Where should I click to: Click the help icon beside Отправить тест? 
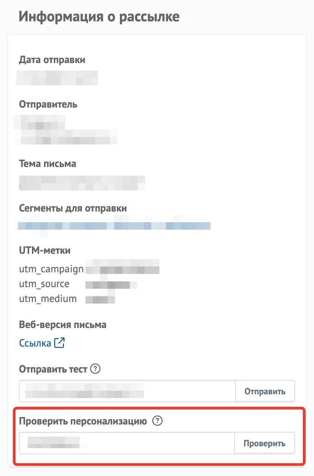(x=95, y=369)
